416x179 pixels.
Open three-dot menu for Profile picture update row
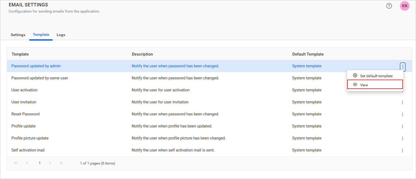click(x=402, y=138)
